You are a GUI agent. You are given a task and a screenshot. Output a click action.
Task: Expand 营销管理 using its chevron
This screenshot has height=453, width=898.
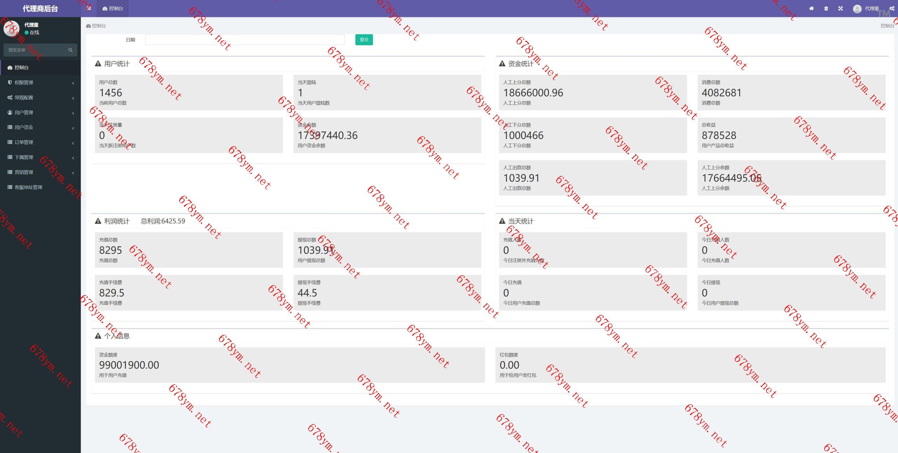[x=73, y=173]
